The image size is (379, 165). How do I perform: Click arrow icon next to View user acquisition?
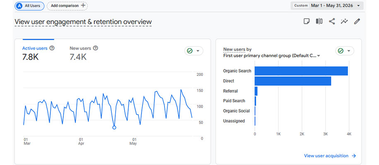(354, 156)
